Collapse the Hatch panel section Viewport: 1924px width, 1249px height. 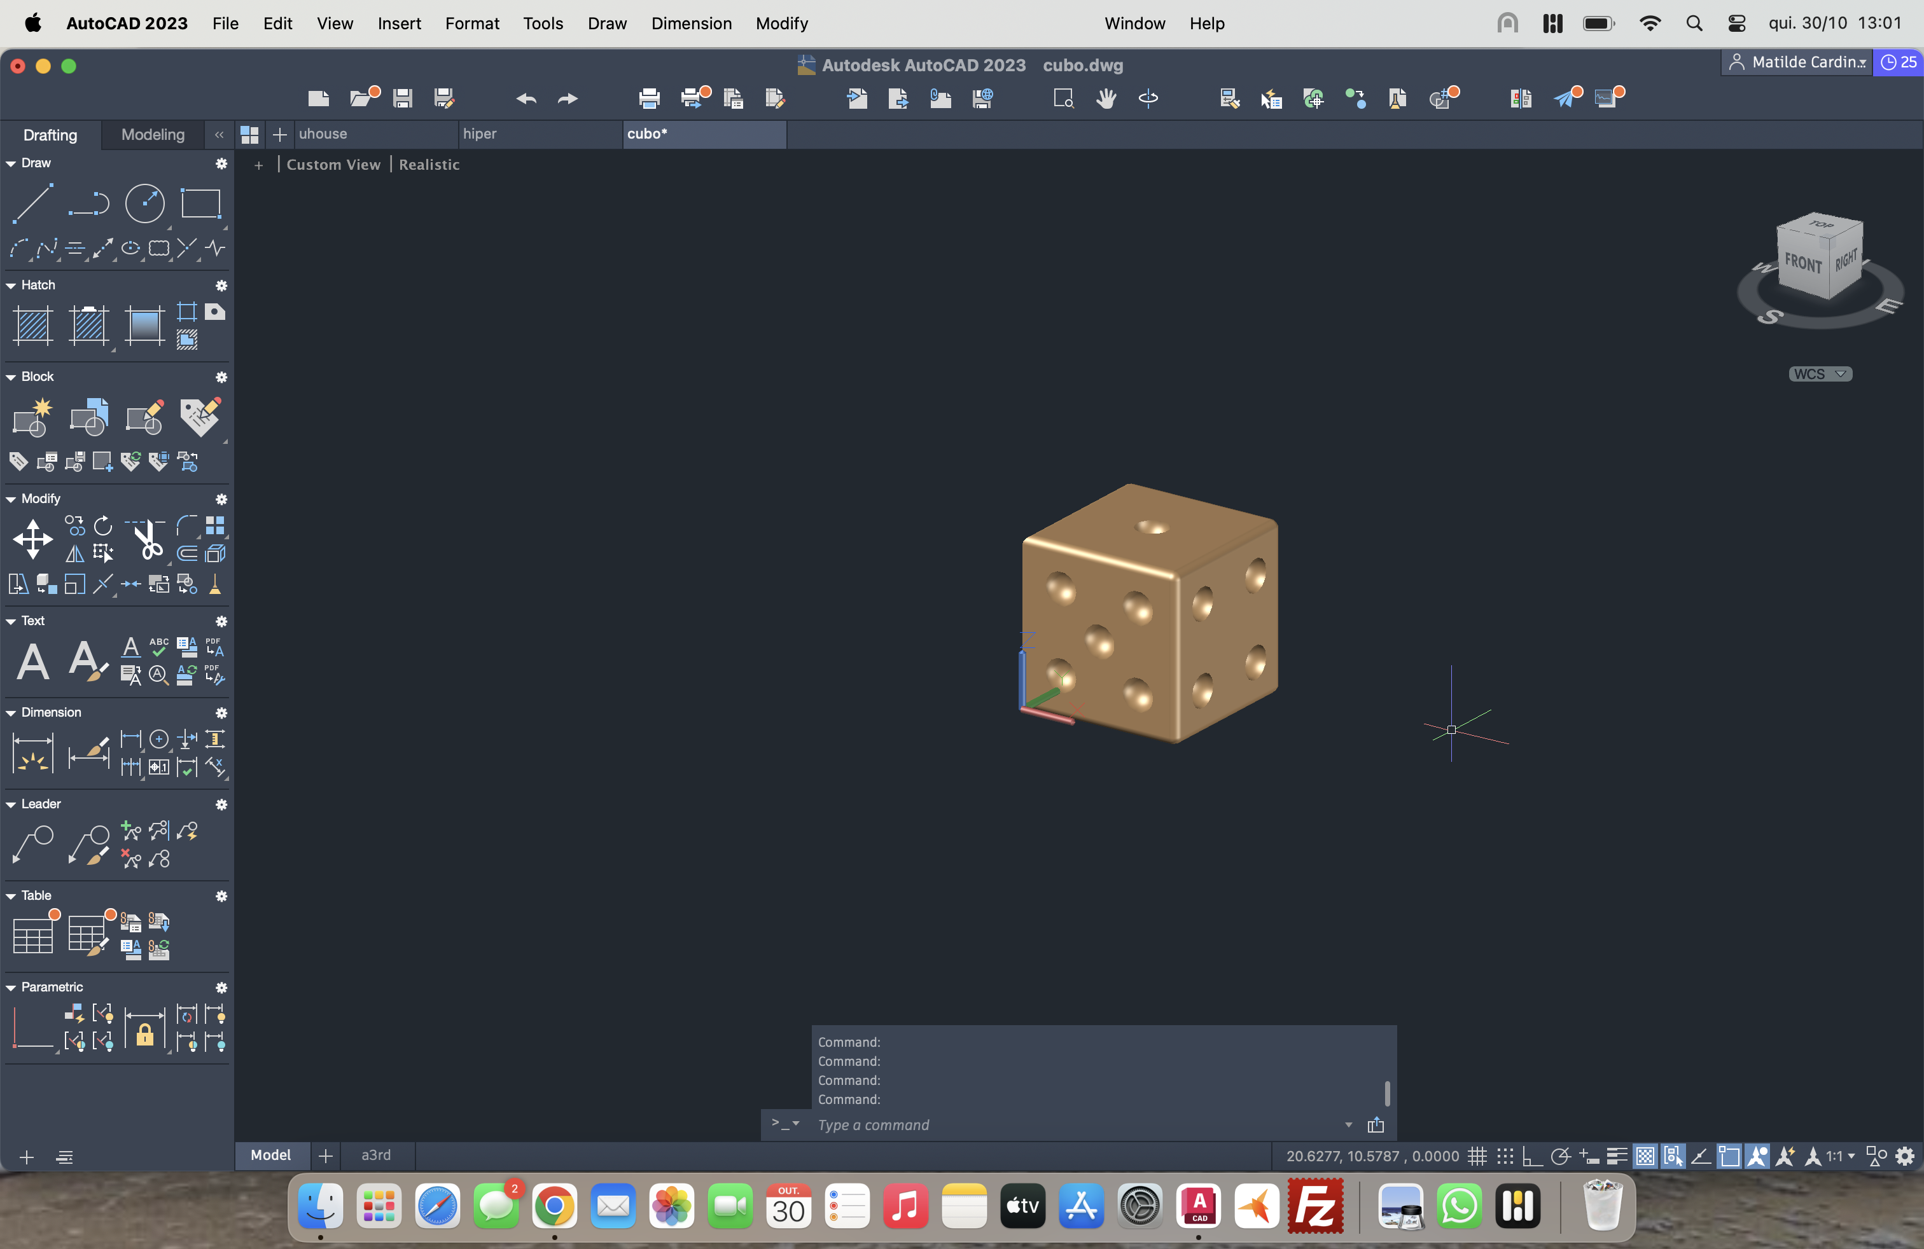pos(11,285)
